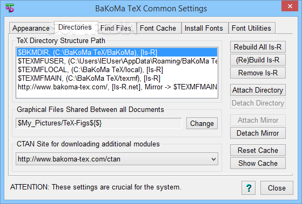Click the $My_Pictures/TeX-Figs path field
The height and width of the screenshot is (204, 302).
tap(99, 123)
